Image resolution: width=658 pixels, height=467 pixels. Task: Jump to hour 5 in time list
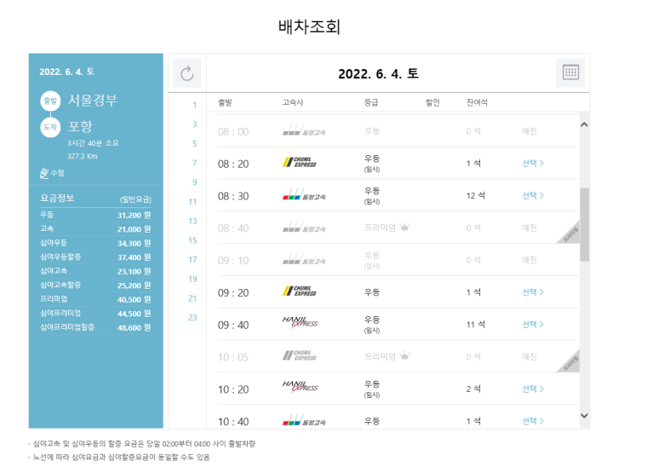(194, 144)
